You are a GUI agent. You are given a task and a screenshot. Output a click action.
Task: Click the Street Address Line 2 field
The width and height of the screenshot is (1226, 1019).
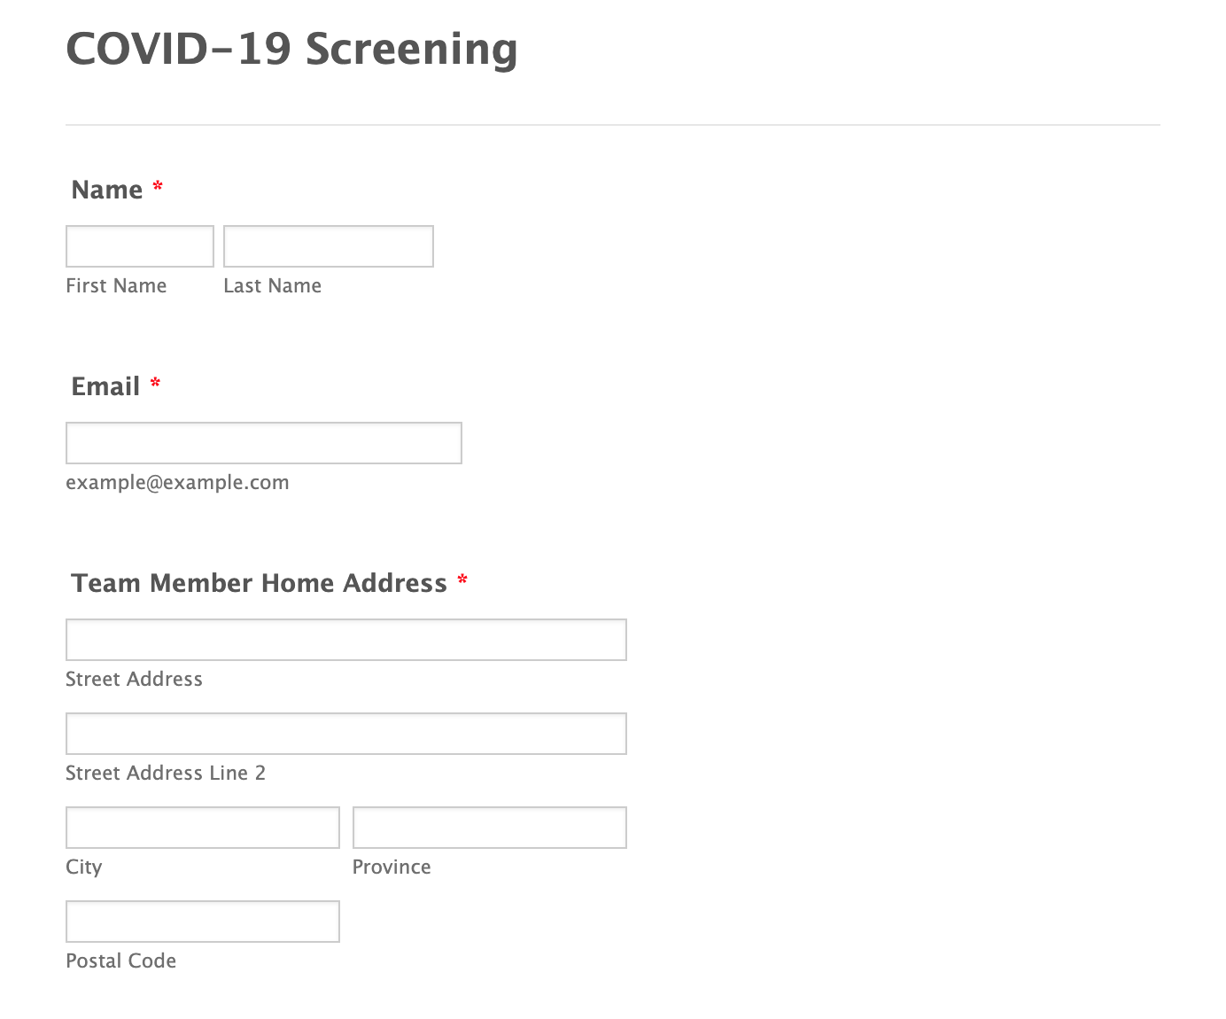(345, 734)
